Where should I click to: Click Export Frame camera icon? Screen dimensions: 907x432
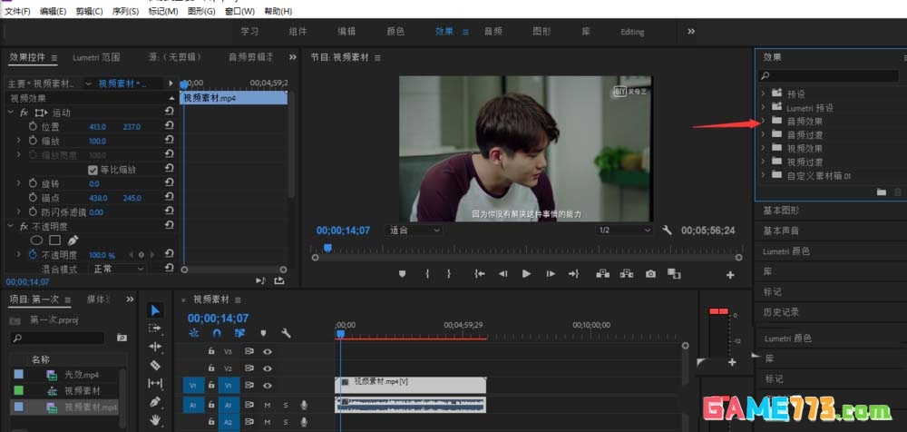(x=650, y=274)
